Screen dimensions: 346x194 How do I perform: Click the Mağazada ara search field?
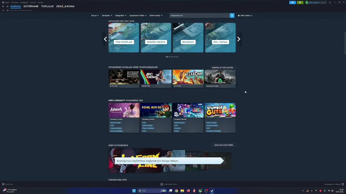coord(199,15)
